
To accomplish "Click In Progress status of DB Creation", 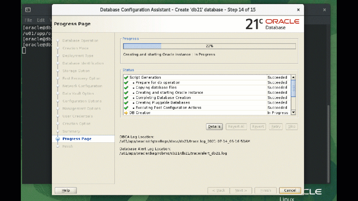I will click(277, 113).
